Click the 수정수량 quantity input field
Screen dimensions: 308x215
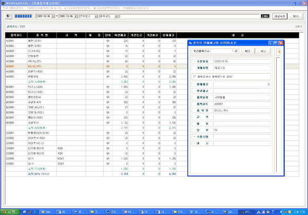click(242, 137)
